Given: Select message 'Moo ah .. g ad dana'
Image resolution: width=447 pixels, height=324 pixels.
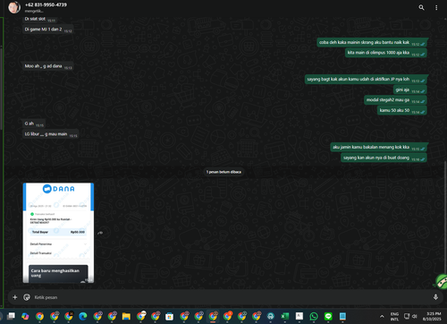Looking at the screenshot, I should (x=48, y=66).
